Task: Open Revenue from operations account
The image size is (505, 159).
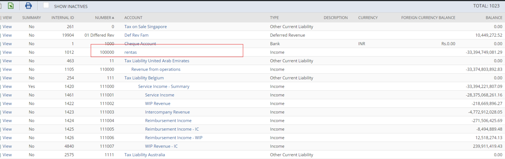Action: (156, 69)
